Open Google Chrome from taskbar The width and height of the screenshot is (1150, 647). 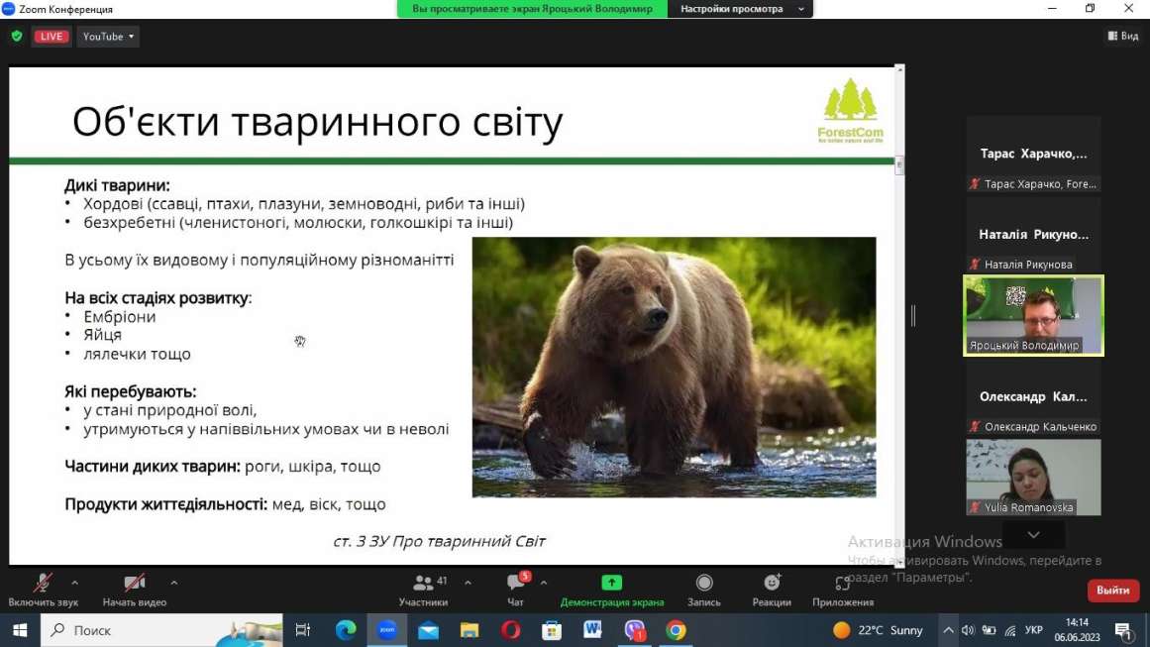coord(676,630)
